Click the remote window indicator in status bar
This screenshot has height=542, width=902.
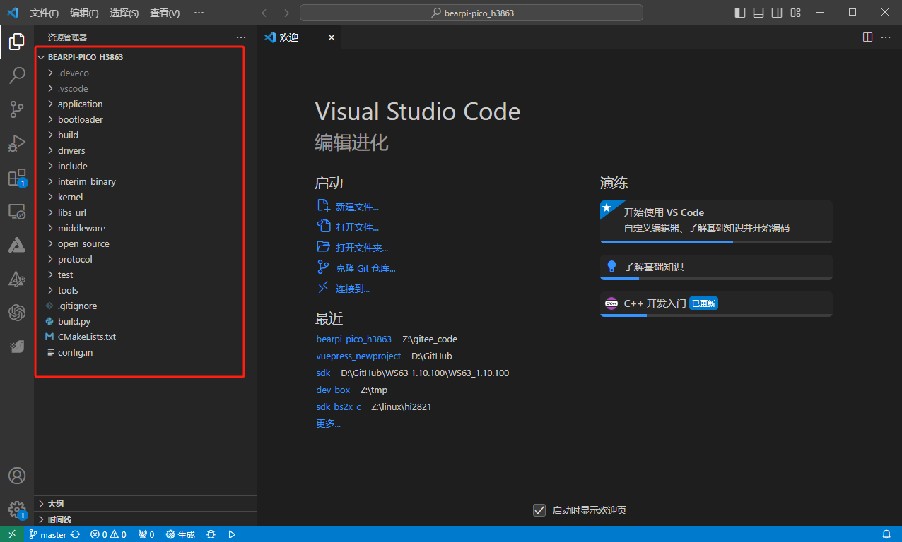(x=12, y=535)
